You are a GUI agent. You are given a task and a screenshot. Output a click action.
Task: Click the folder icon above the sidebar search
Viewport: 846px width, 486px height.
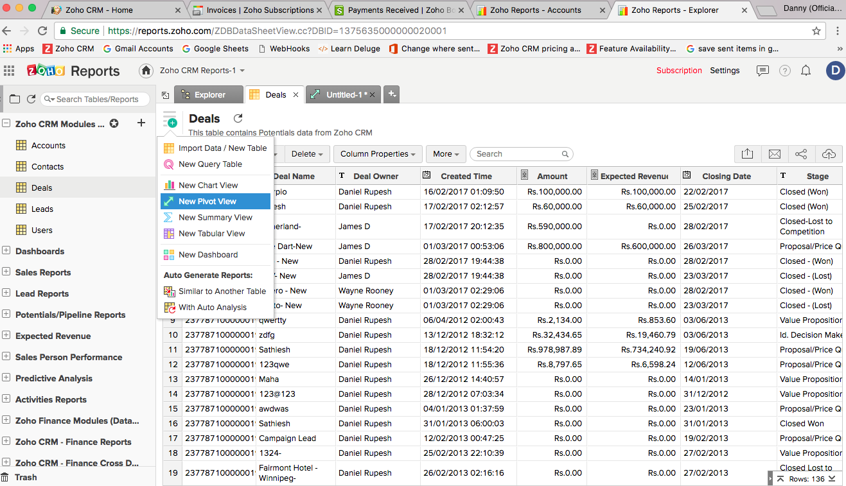point(15,99)
